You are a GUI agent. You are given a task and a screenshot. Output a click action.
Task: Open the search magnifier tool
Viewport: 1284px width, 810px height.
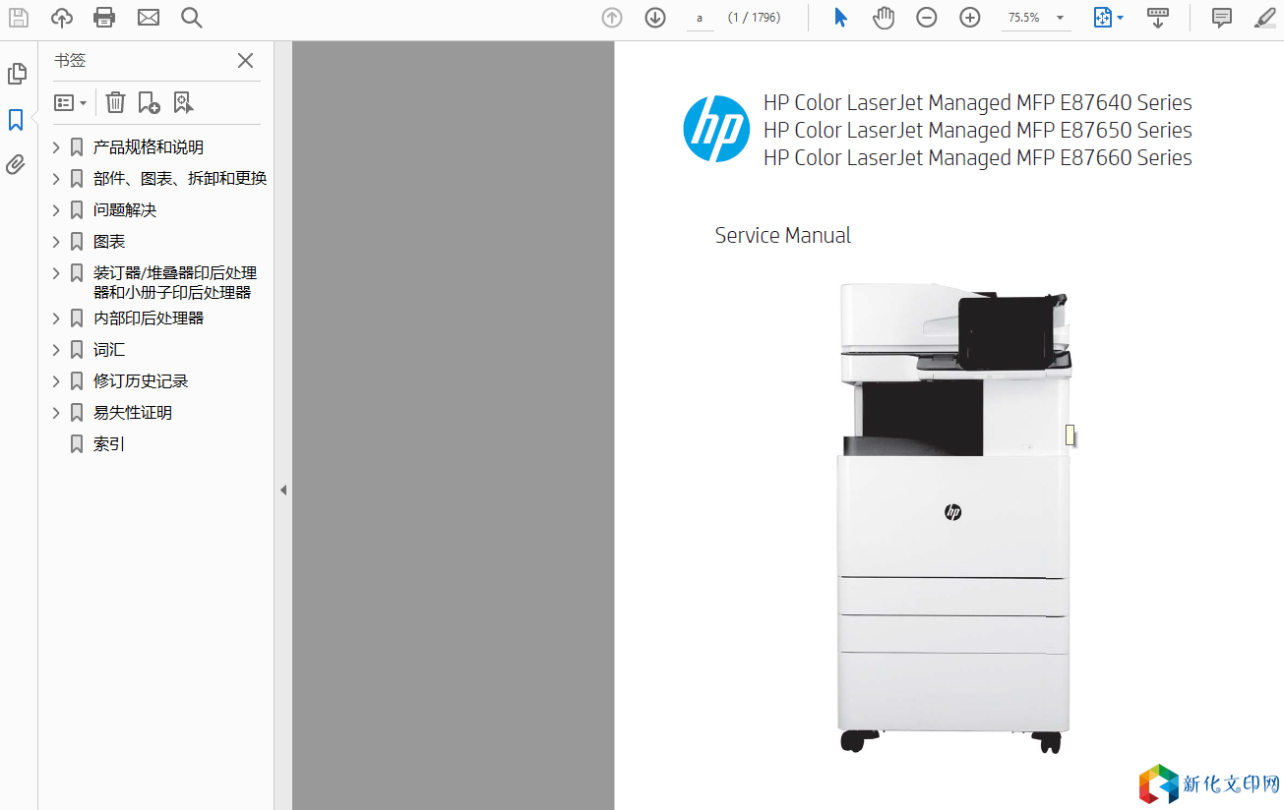pyautogui.click(x=192, y=17)
